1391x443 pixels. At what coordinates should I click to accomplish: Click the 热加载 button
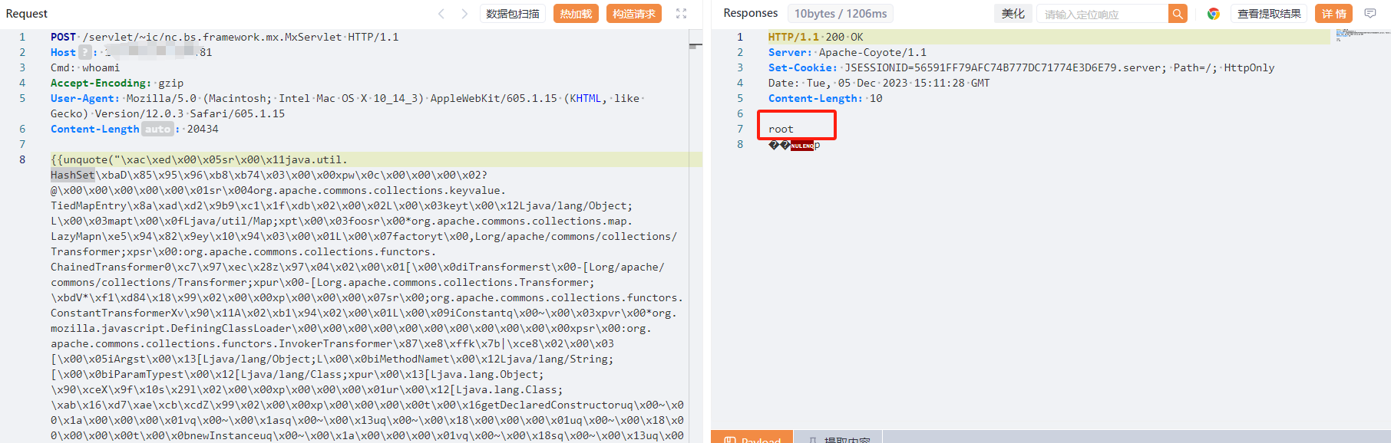point(576,14)
